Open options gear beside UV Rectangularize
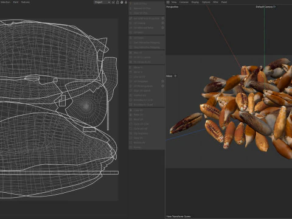 (162, 86)
